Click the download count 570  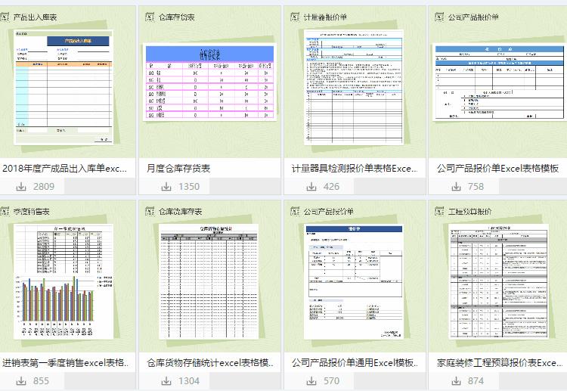pyautogui.click(x=331, y=381)
